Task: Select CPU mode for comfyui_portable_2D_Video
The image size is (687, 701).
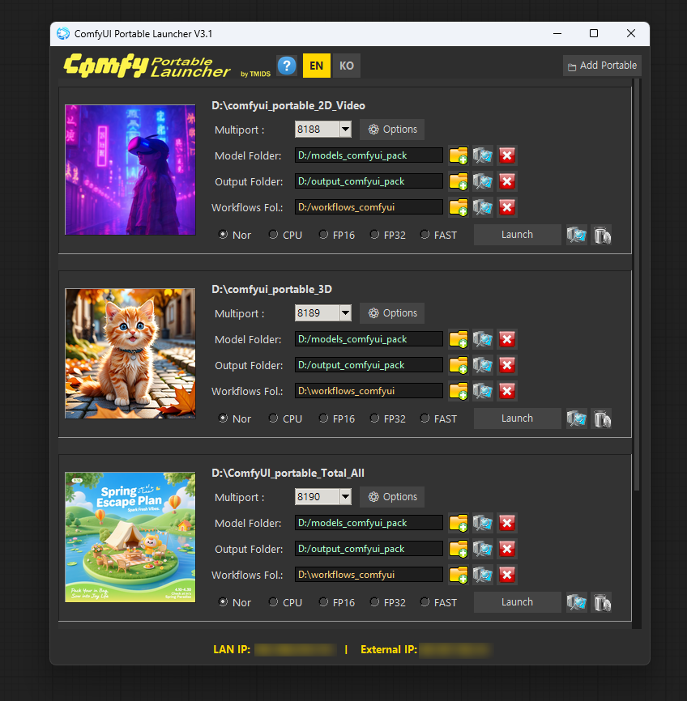Action: [x=285, y=236]
